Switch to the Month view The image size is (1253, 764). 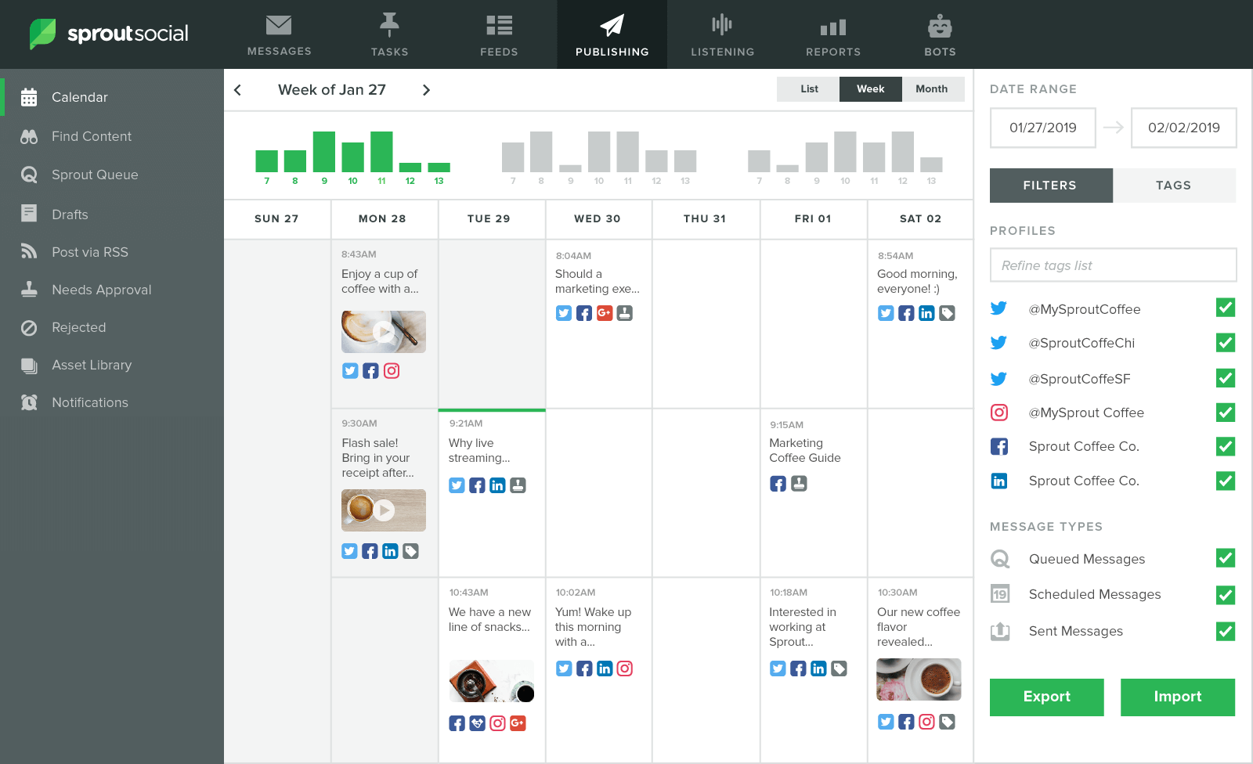931,89
